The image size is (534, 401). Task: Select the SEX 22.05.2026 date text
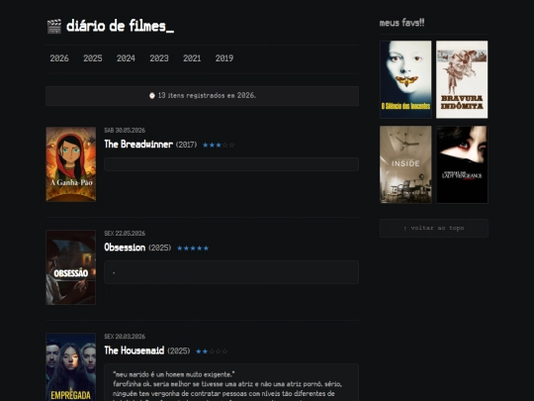125,234
